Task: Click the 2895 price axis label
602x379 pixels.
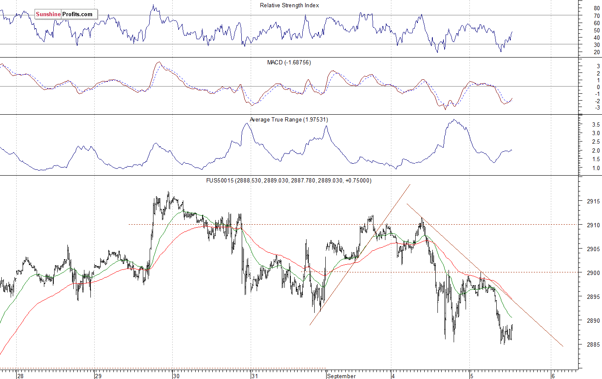Action: tap(593, 297)
